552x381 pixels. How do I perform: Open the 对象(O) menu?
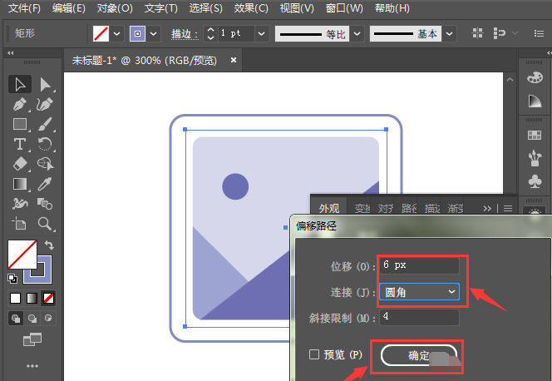click(115, 8)
